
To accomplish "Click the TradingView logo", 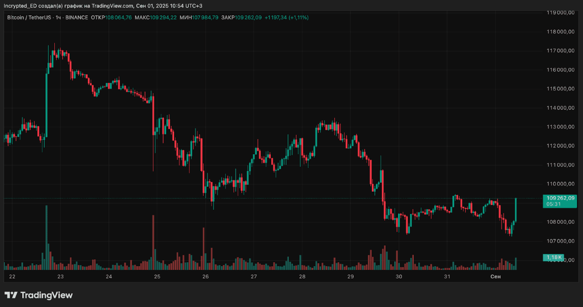I will (x=38, y=295).
